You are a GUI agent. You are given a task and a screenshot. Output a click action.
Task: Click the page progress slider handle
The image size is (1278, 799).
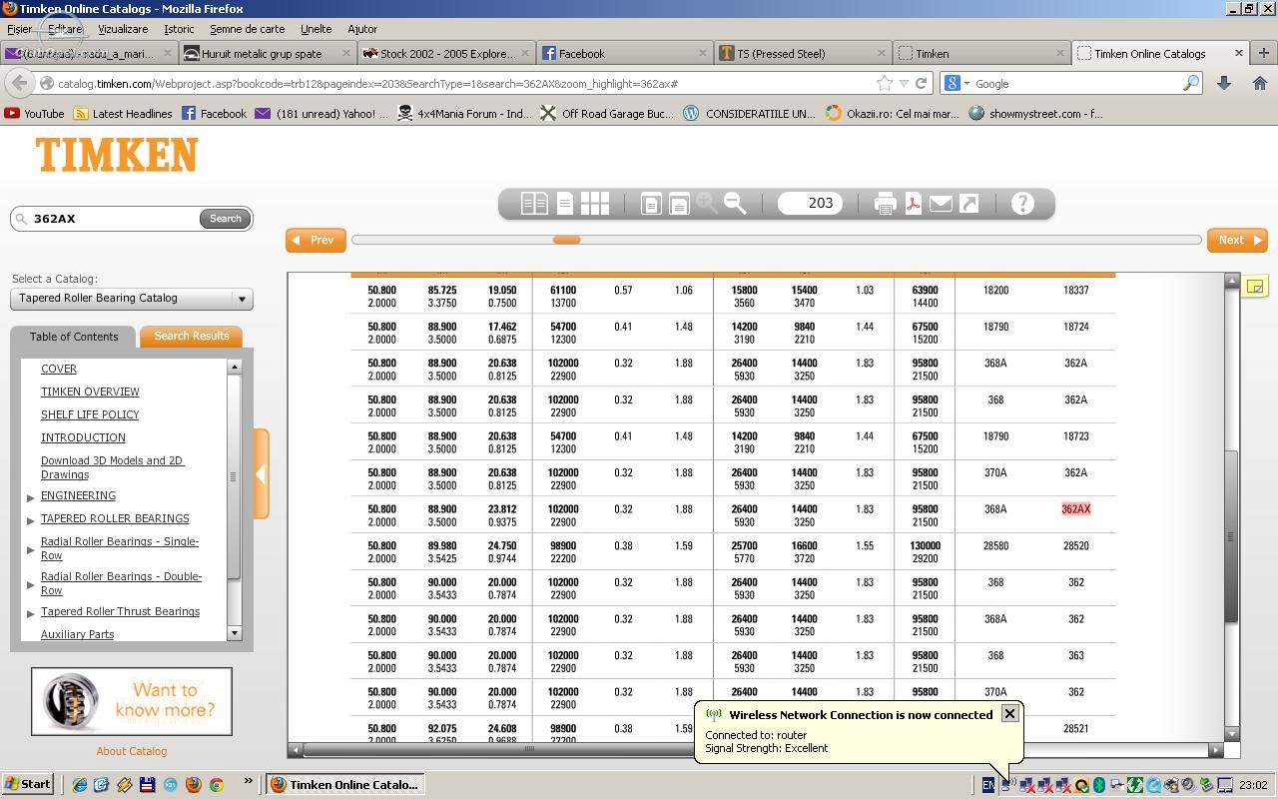point(566,240)
